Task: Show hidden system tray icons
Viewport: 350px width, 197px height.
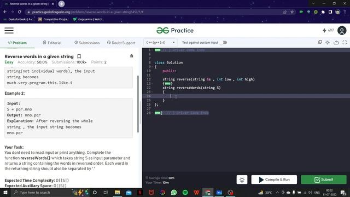Action: tap(277, 192)
